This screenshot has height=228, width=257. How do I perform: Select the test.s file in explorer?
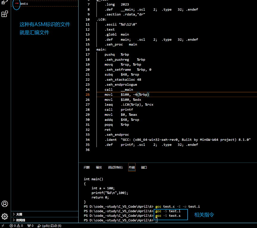[x=45, y=4]
